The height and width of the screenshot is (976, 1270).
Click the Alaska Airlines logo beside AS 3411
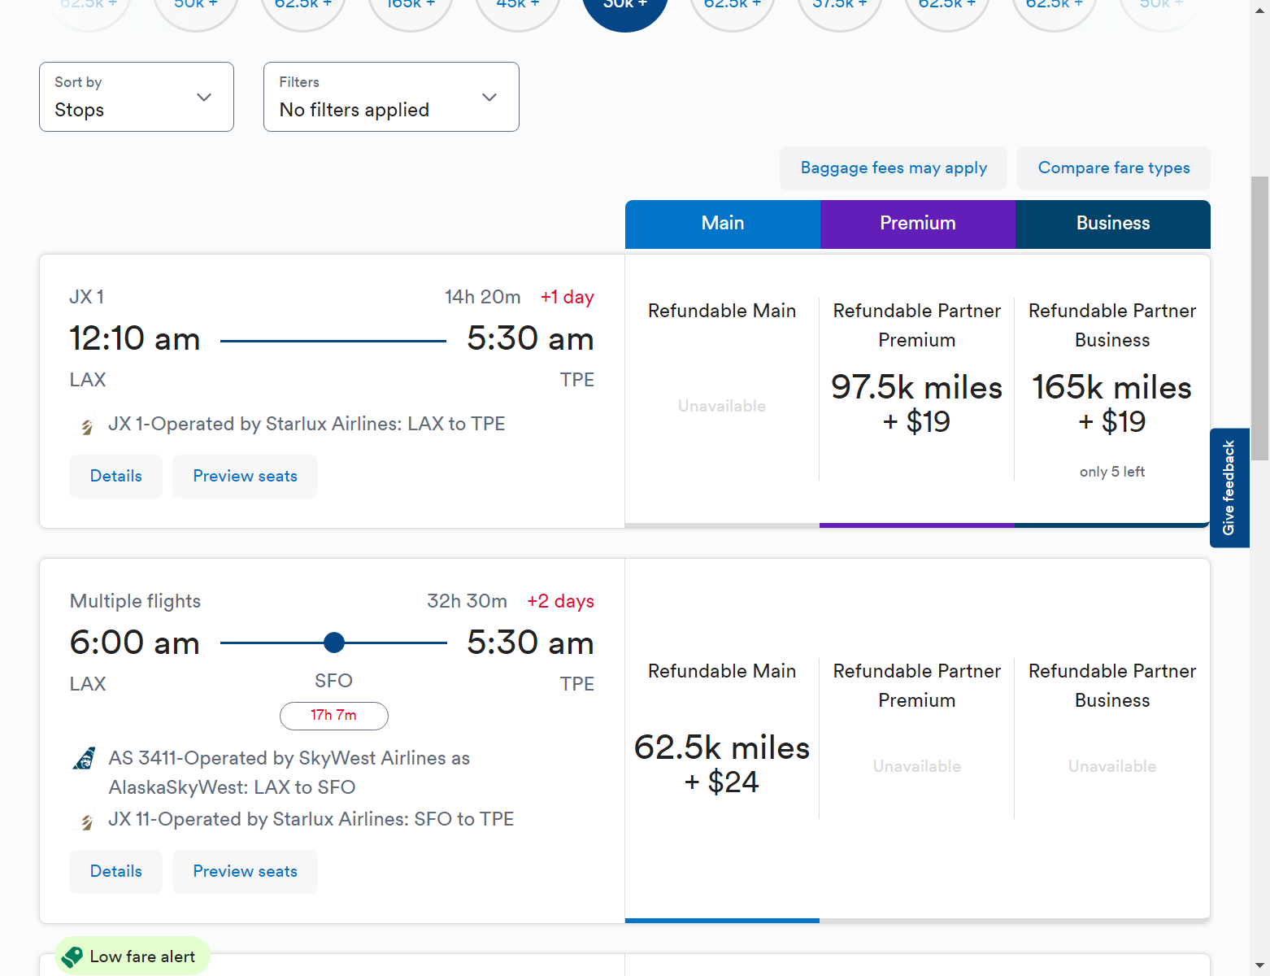coord(85,758)
